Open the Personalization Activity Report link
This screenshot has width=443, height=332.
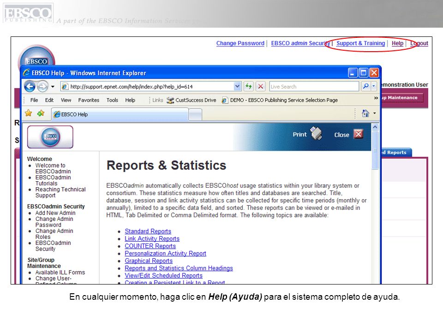[165, 253]
